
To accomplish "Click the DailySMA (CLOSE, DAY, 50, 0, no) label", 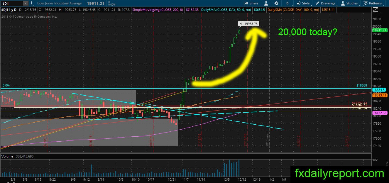I will point(226,10).
